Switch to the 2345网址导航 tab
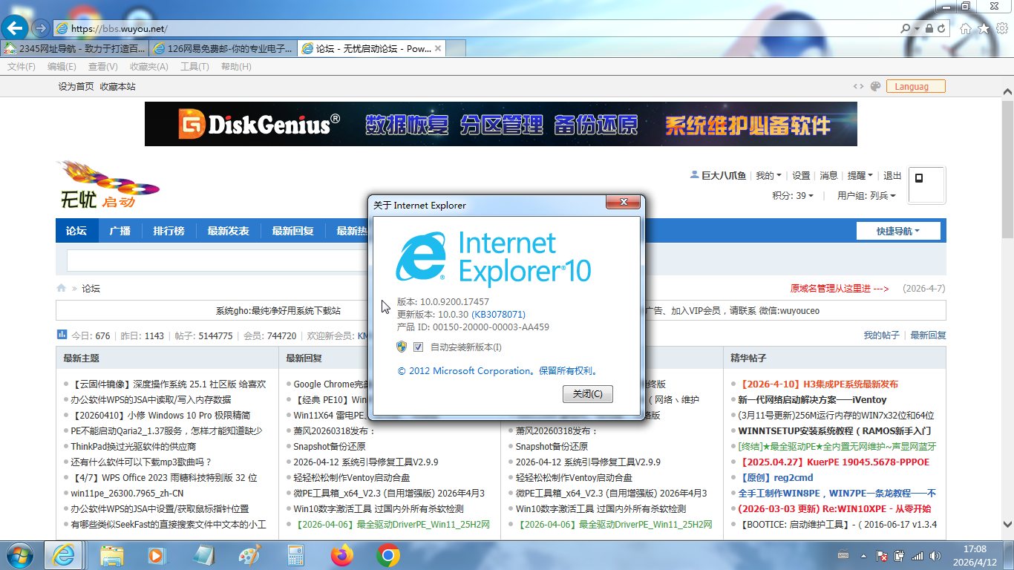The height and width of the screenshot is (570, 1014). (x=74, y=48)
